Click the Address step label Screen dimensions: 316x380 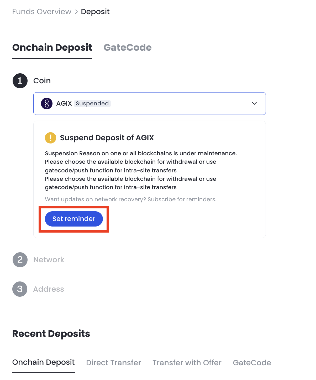(49, 289)
